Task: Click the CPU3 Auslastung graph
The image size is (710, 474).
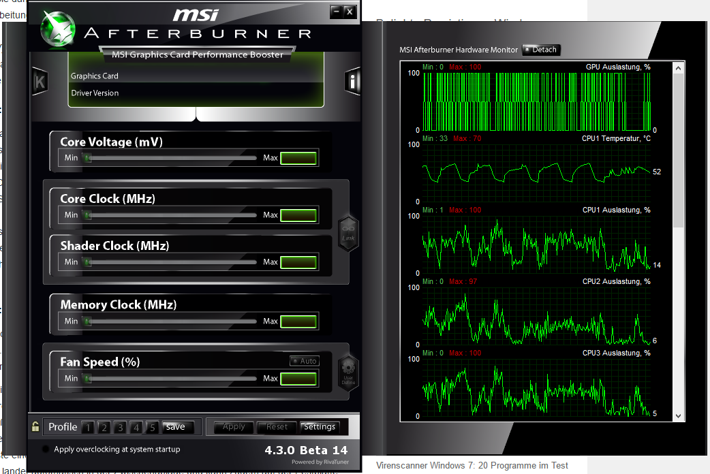Action: [x=536, y=388]
